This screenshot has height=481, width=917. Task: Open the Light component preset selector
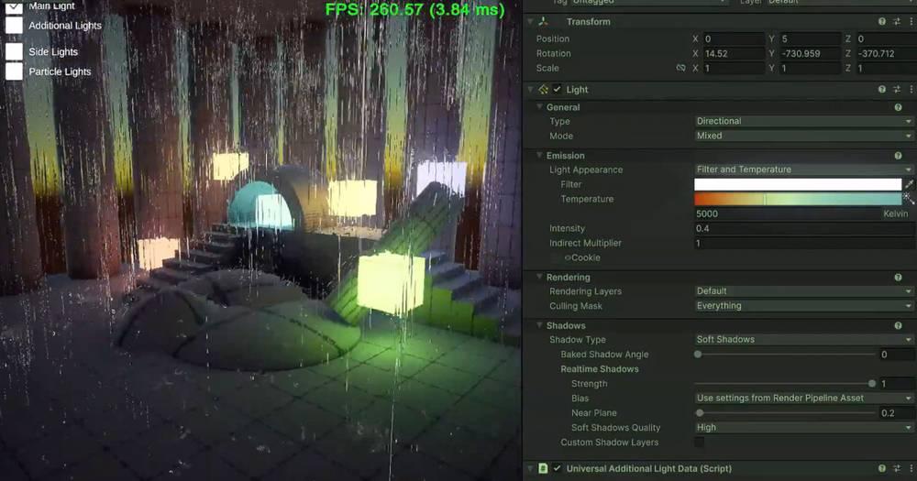coord(897,90)
